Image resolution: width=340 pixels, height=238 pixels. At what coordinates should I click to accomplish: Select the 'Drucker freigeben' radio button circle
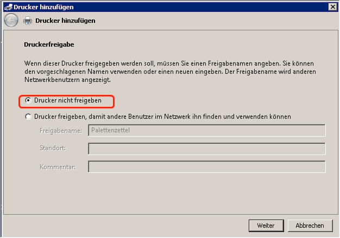click(28, 117)
